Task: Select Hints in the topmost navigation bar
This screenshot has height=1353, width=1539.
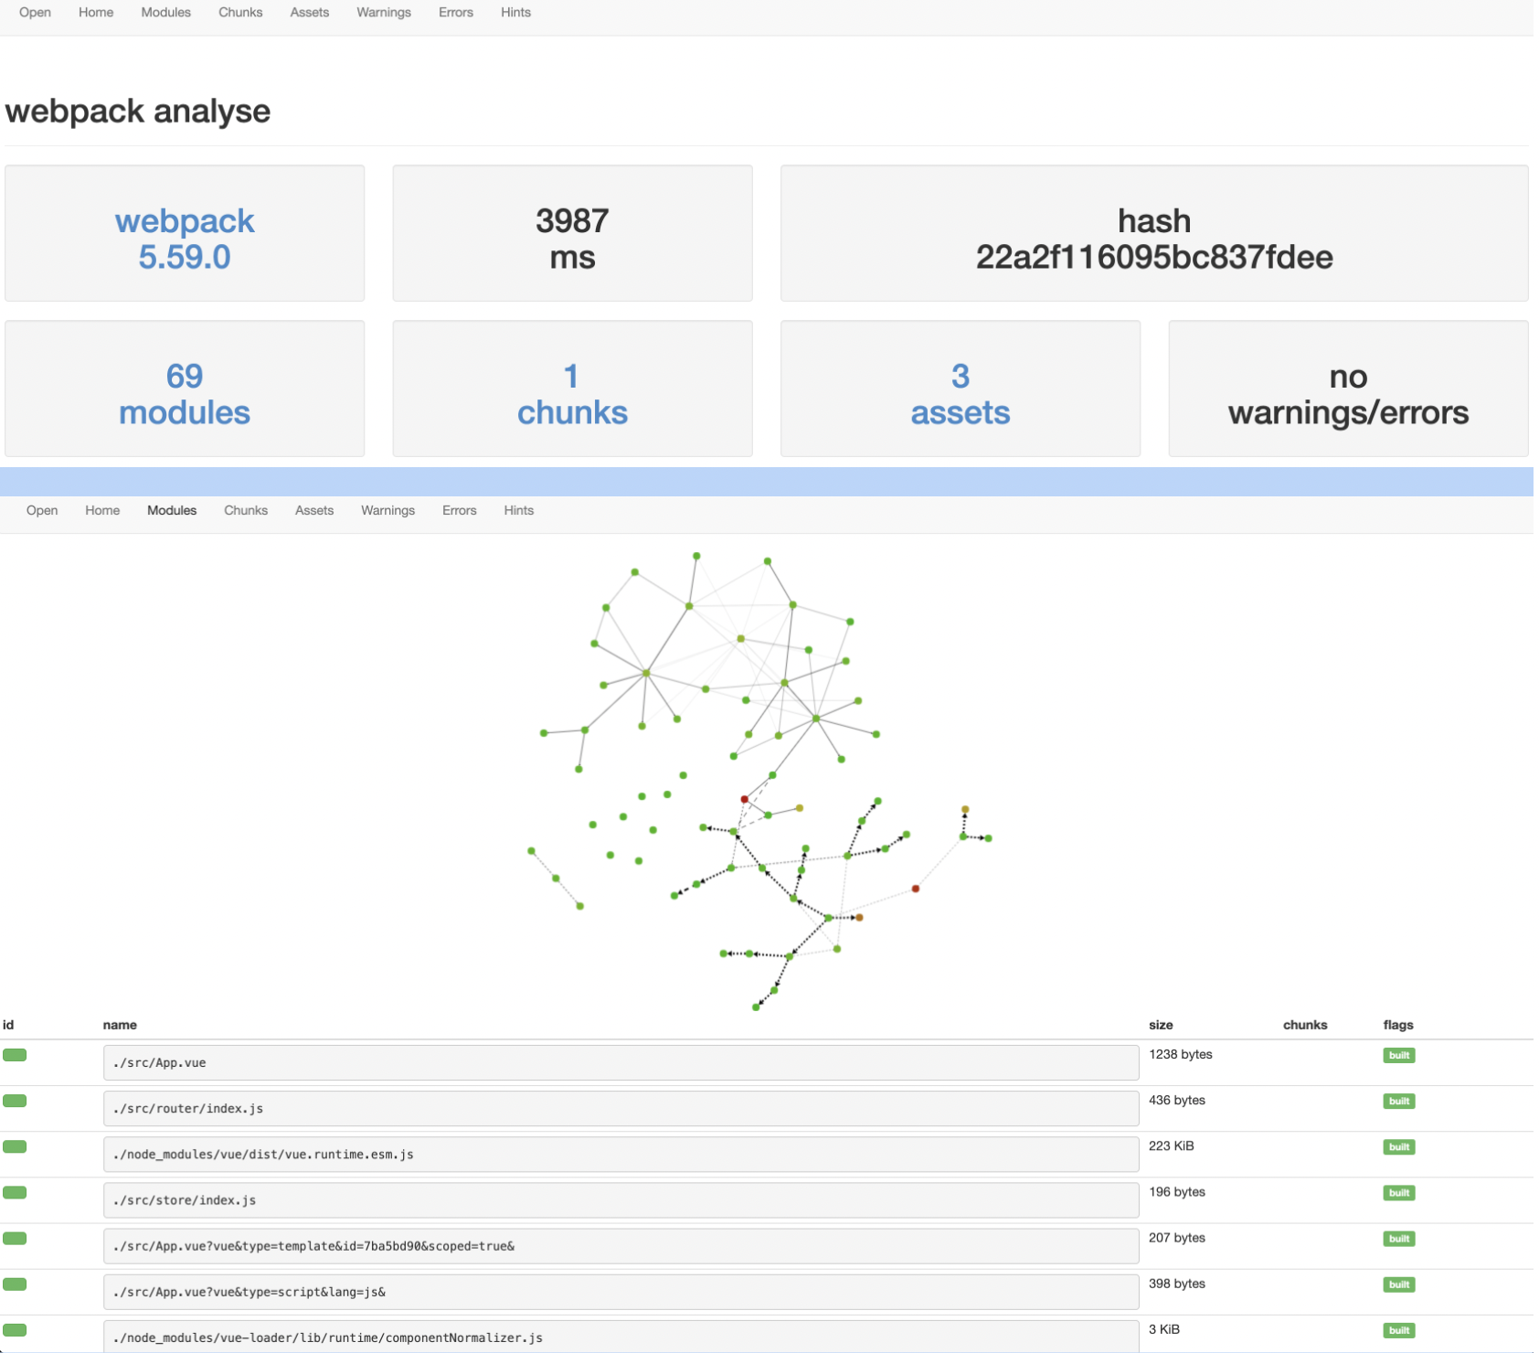Action: 515,13
